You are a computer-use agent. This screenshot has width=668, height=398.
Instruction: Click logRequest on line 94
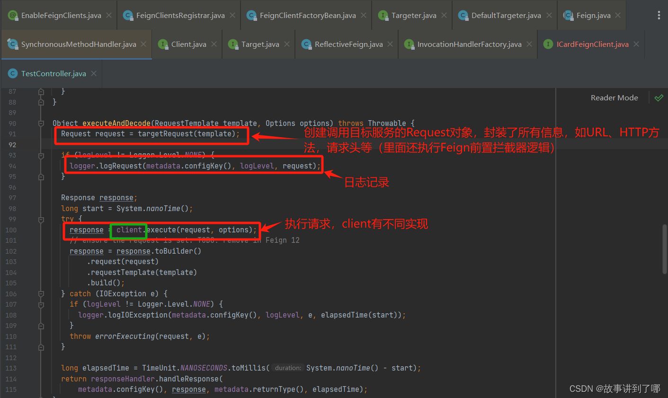pos(121,166)
